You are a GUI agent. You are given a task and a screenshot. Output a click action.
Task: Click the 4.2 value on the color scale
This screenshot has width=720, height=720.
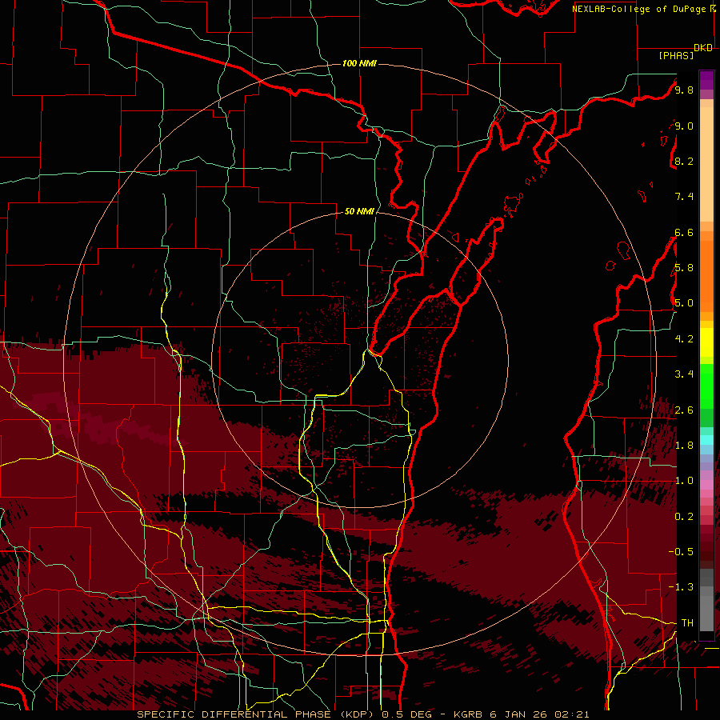pos(684,339)
